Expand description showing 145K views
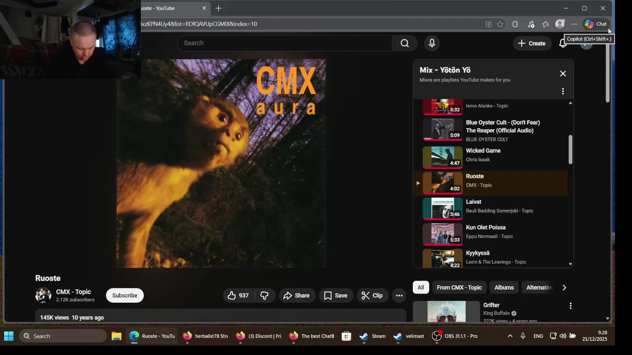This screenshot has height=355, width=632. click(221, 316)
